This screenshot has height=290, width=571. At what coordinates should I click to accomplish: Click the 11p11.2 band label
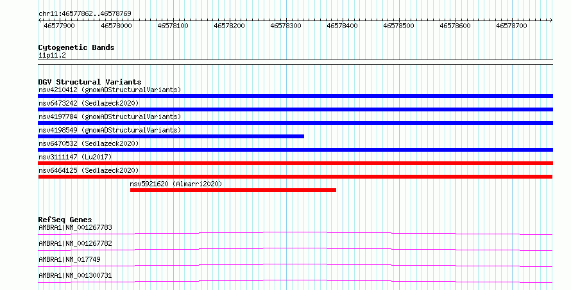52,55
